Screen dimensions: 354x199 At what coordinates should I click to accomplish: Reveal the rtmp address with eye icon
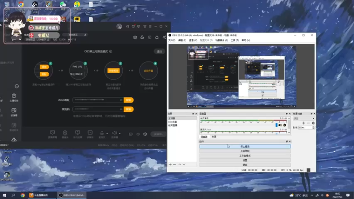[x=121, y=100]
